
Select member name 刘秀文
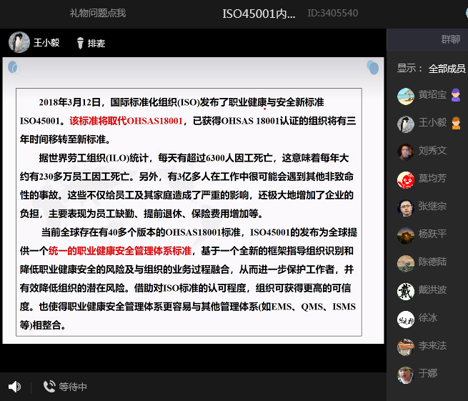click(x=432, y=151)
